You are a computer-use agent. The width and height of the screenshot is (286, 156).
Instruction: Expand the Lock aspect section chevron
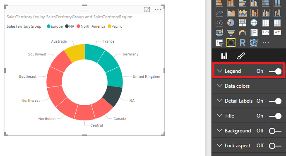pyautogui.click(x=220, y=146)
